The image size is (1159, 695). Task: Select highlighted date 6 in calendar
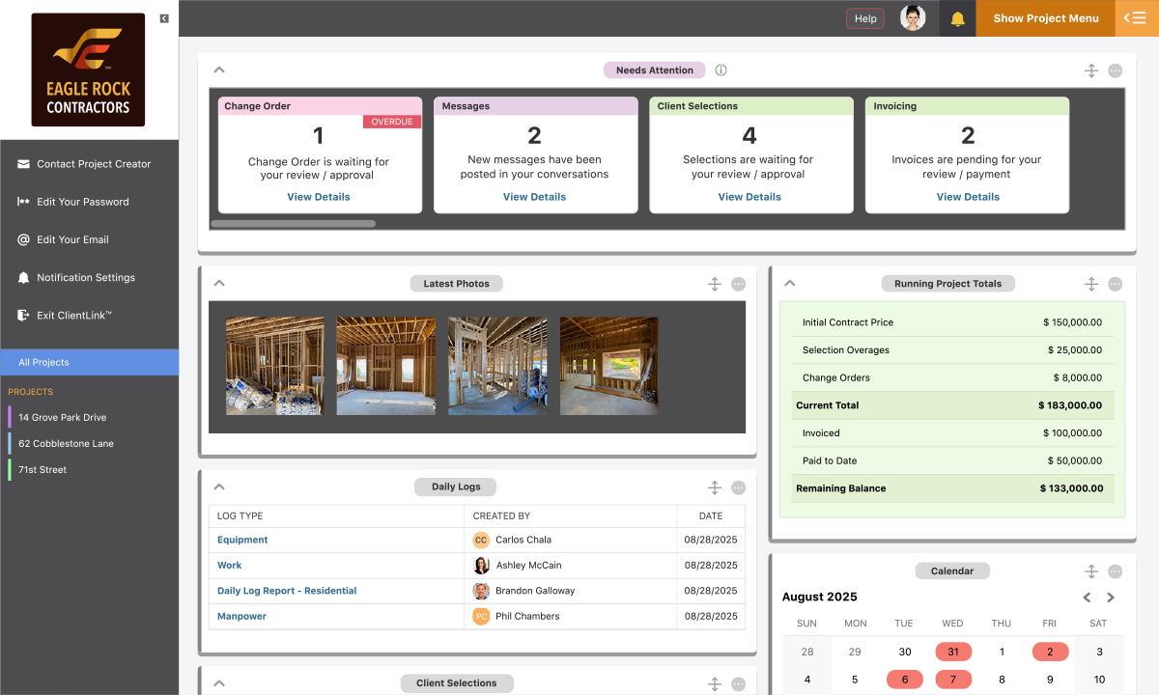[x=905, y=680]
